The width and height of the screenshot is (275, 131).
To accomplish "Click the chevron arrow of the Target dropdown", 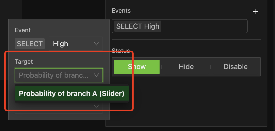I will coord(96,75).
